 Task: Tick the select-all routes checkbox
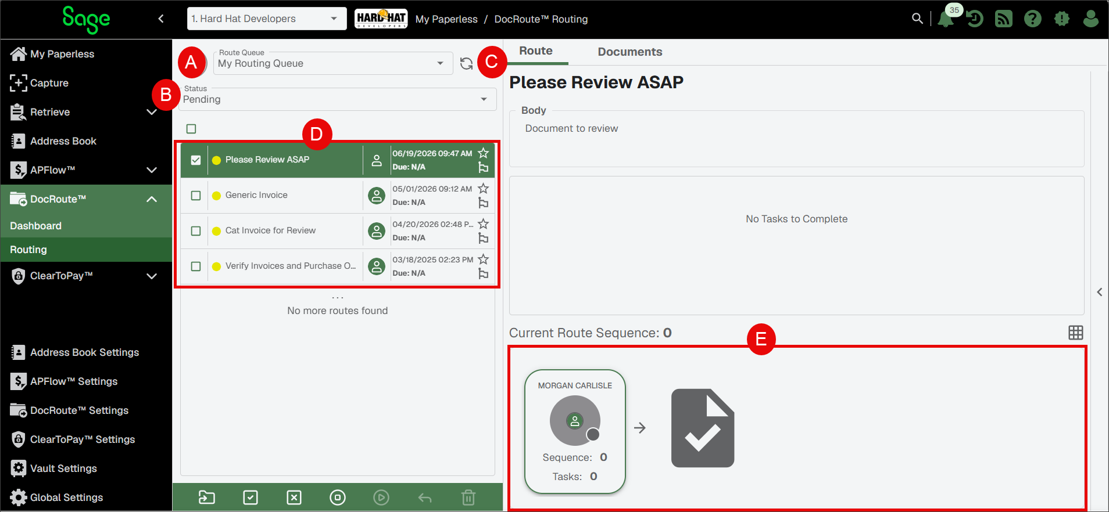(191, 129)
